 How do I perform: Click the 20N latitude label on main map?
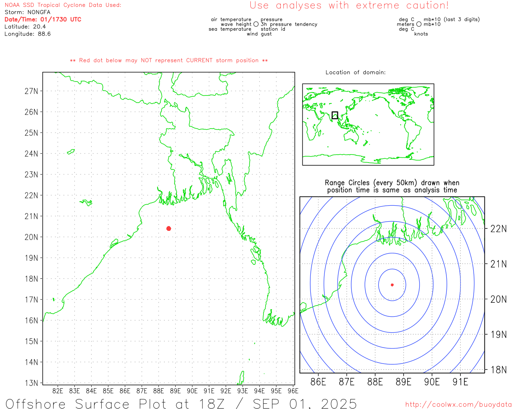click(x=31, y=237)
